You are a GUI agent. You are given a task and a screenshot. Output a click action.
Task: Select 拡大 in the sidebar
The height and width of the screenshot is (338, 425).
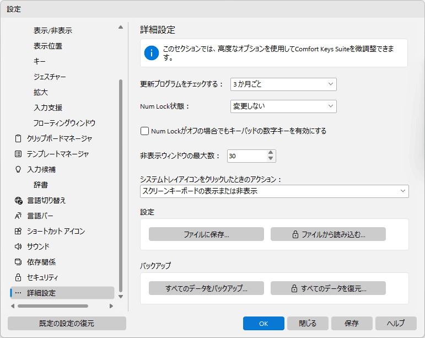[41, 93]
